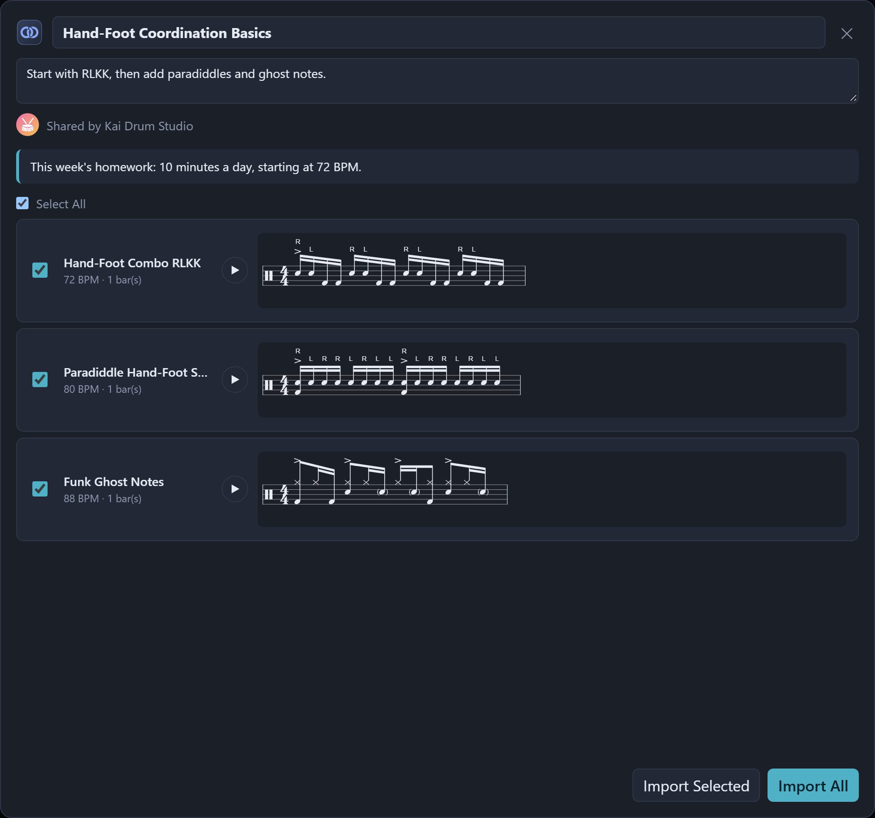Image resolution: width=875 pixels, height=818 pixels.
Task: Grab the description box resize handle
Action: coord(853,98)
